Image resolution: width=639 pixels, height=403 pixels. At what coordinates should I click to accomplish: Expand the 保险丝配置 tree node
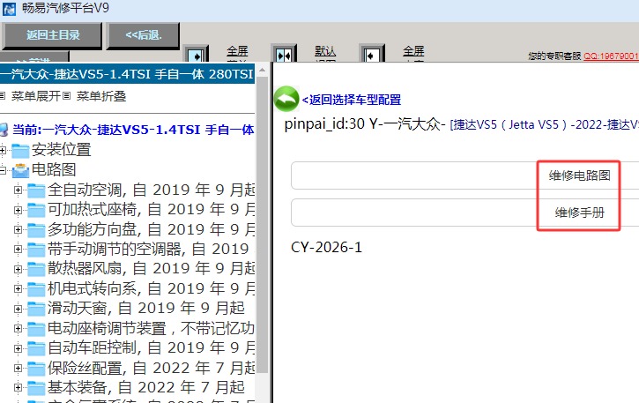tap(18, 368)
